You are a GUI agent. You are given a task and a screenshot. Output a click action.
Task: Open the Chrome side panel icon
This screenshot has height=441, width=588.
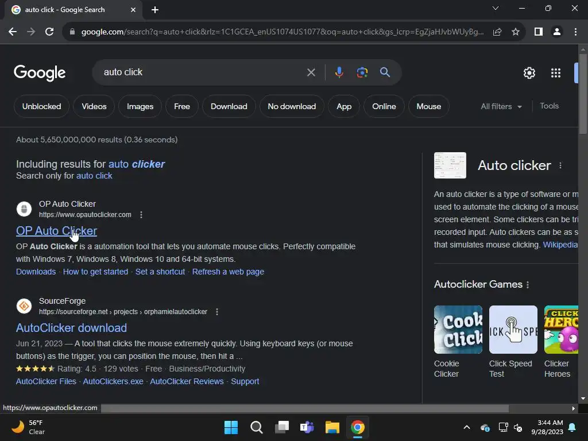pos(539,32)
